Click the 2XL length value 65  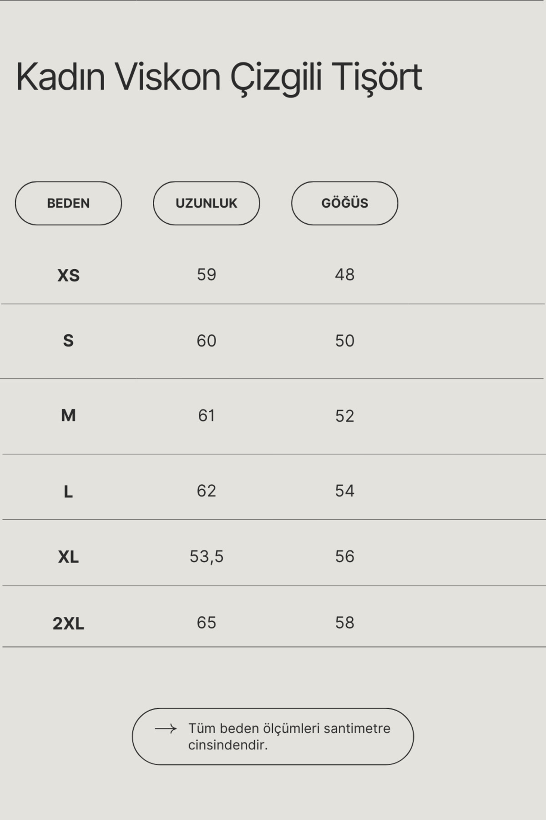pos(206,623)
